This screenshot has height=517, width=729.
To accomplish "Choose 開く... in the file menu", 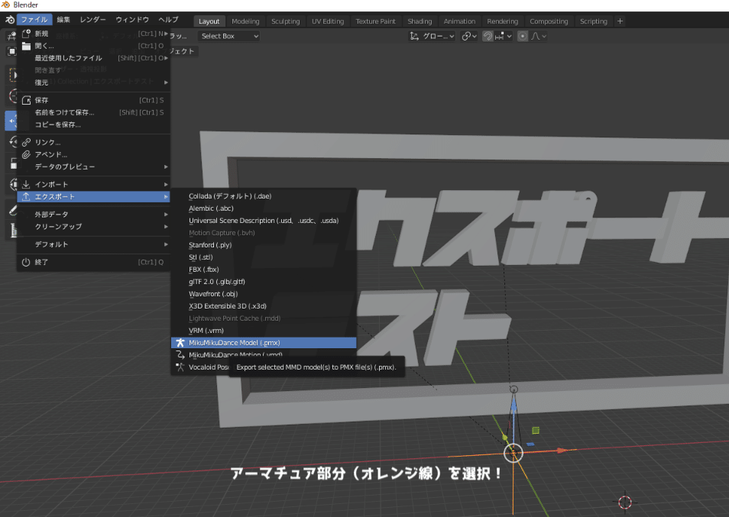I will click(x=93, y=46).
